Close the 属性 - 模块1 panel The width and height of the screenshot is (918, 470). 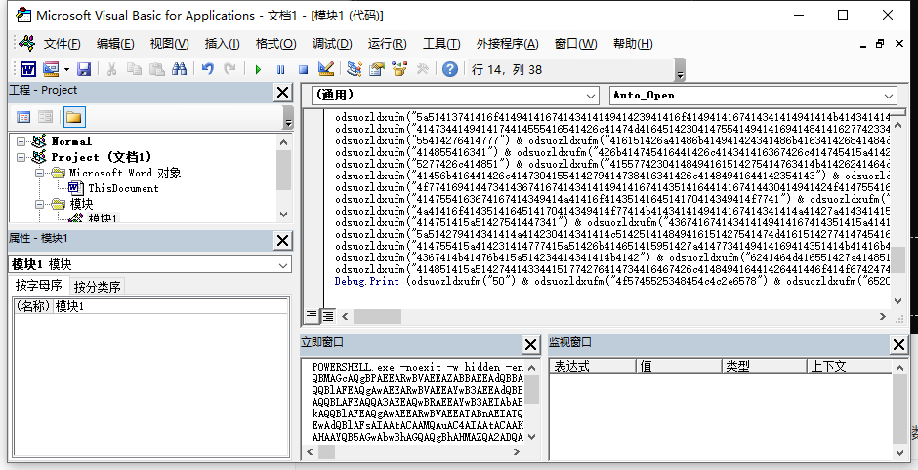tap(283, 240)
